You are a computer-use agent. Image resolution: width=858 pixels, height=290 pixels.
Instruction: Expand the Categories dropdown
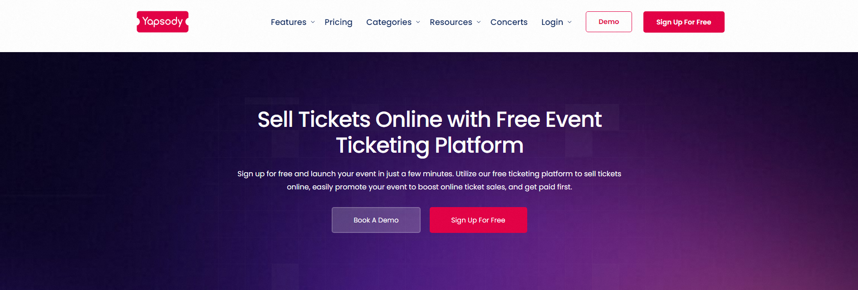[389, 22]
